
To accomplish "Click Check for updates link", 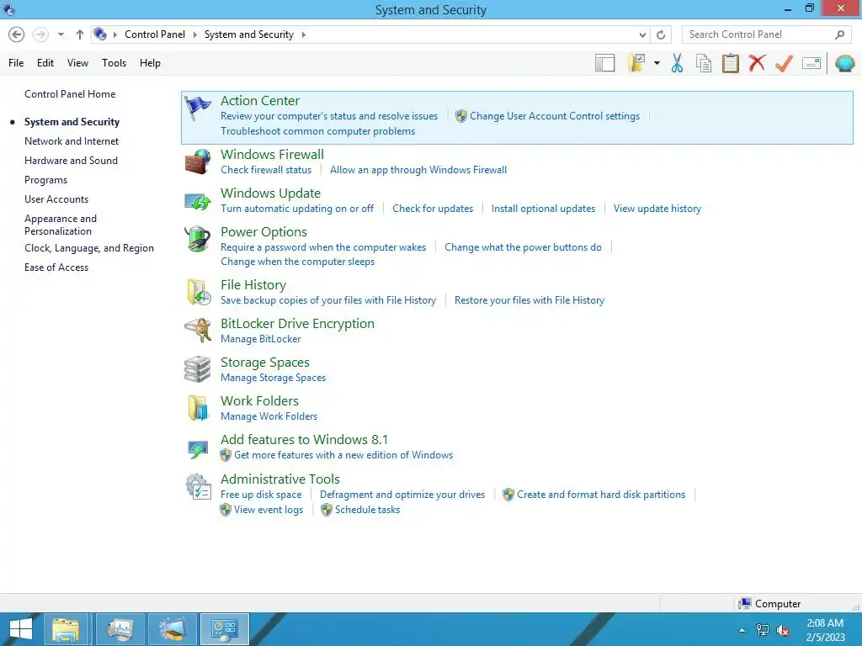I will pos(433,209).
